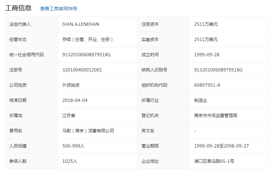Click the 统一社会信用代码 label

(x=26, y=55)
